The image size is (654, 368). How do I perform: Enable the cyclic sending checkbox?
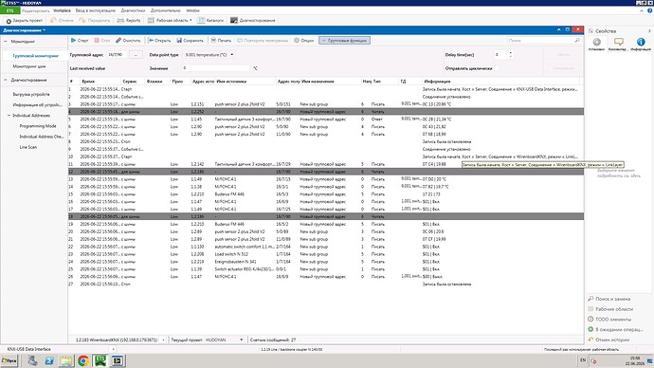tap(498, 68)
